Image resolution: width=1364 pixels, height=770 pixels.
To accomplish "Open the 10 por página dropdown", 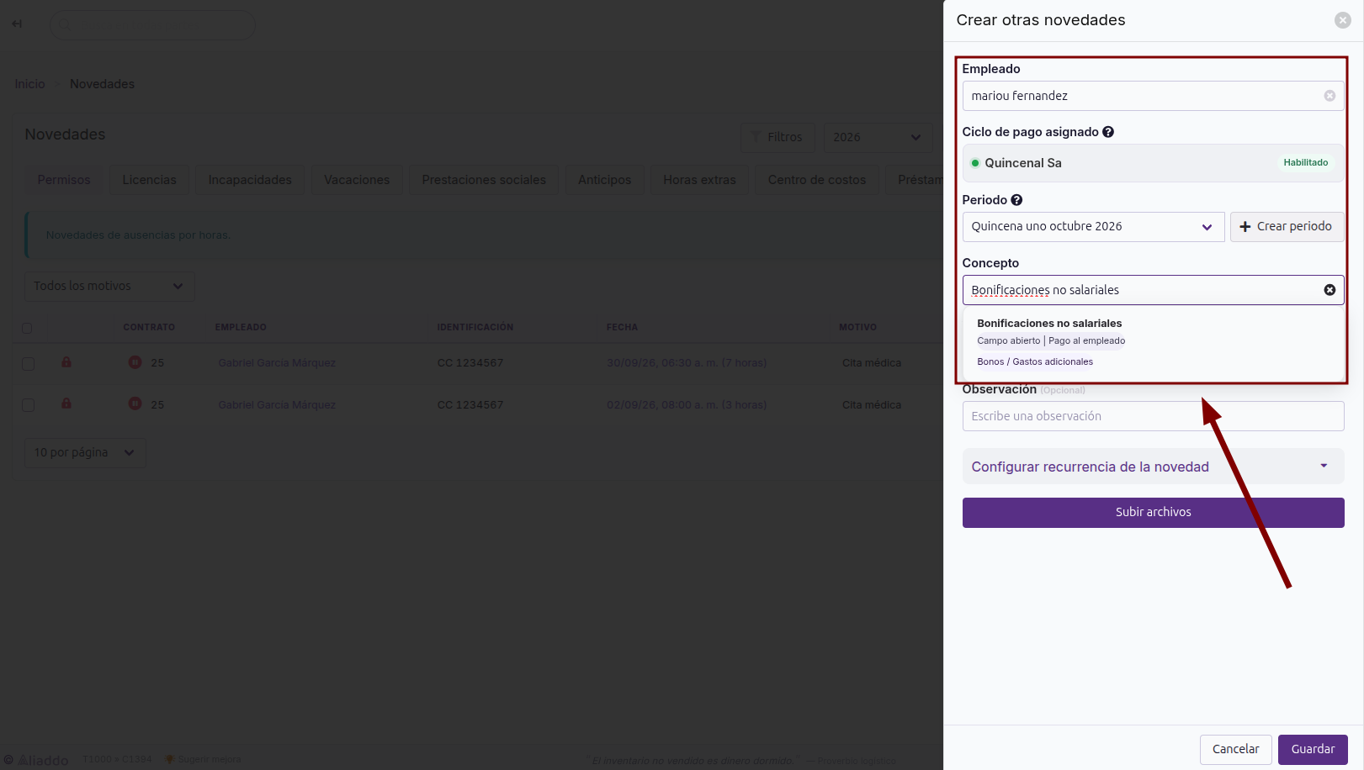I will pos(85,452).
